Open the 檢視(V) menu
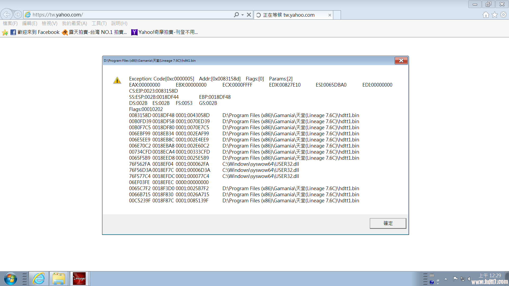Screen dimensions: 509x286 click(50, 23)
